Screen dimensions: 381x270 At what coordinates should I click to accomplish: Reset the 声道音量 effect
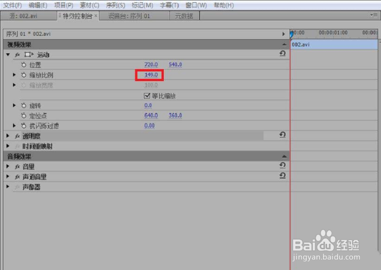[x=283, y=175]
